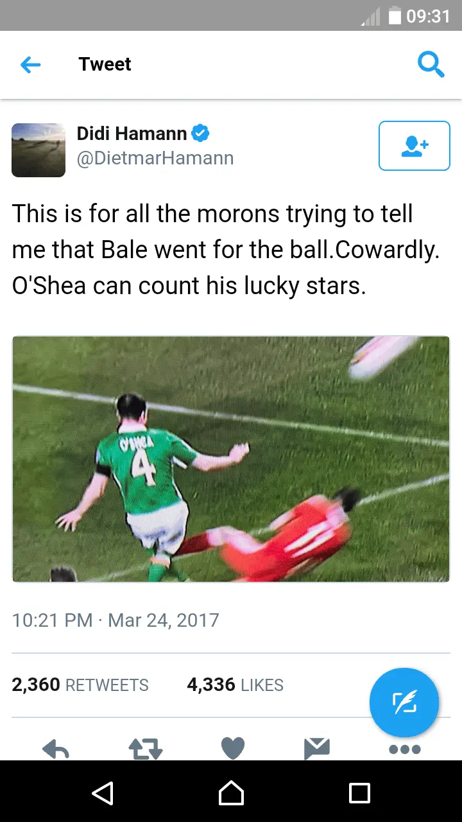Retweet using the retweet arrows icon

[x=146, y=749]
